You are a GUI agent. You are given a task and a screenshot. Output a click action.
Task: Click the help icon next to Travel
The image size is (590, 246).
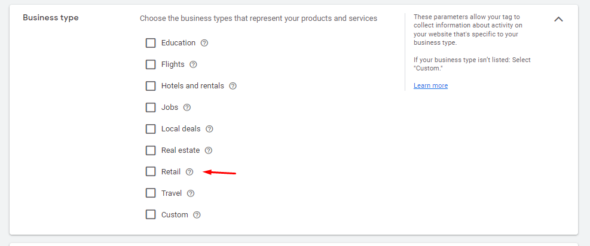click(191, 193)
